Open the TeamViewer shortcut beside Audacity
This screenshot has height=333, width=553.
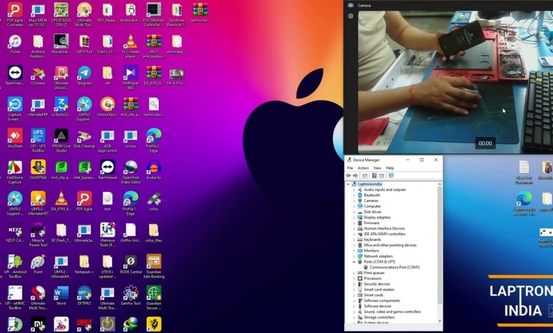tap(108, 169)
